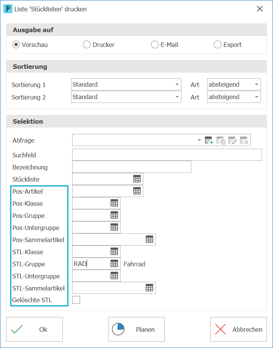Click the edit query pencil icon
The height and width of the screenshot is (348, 273).
(233, 140)
